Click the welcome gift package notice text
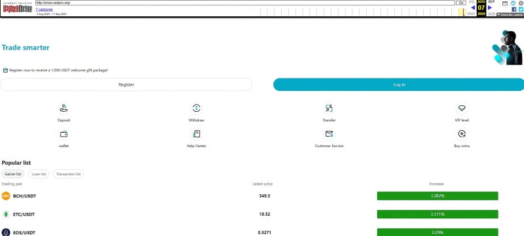 [58, 71]
